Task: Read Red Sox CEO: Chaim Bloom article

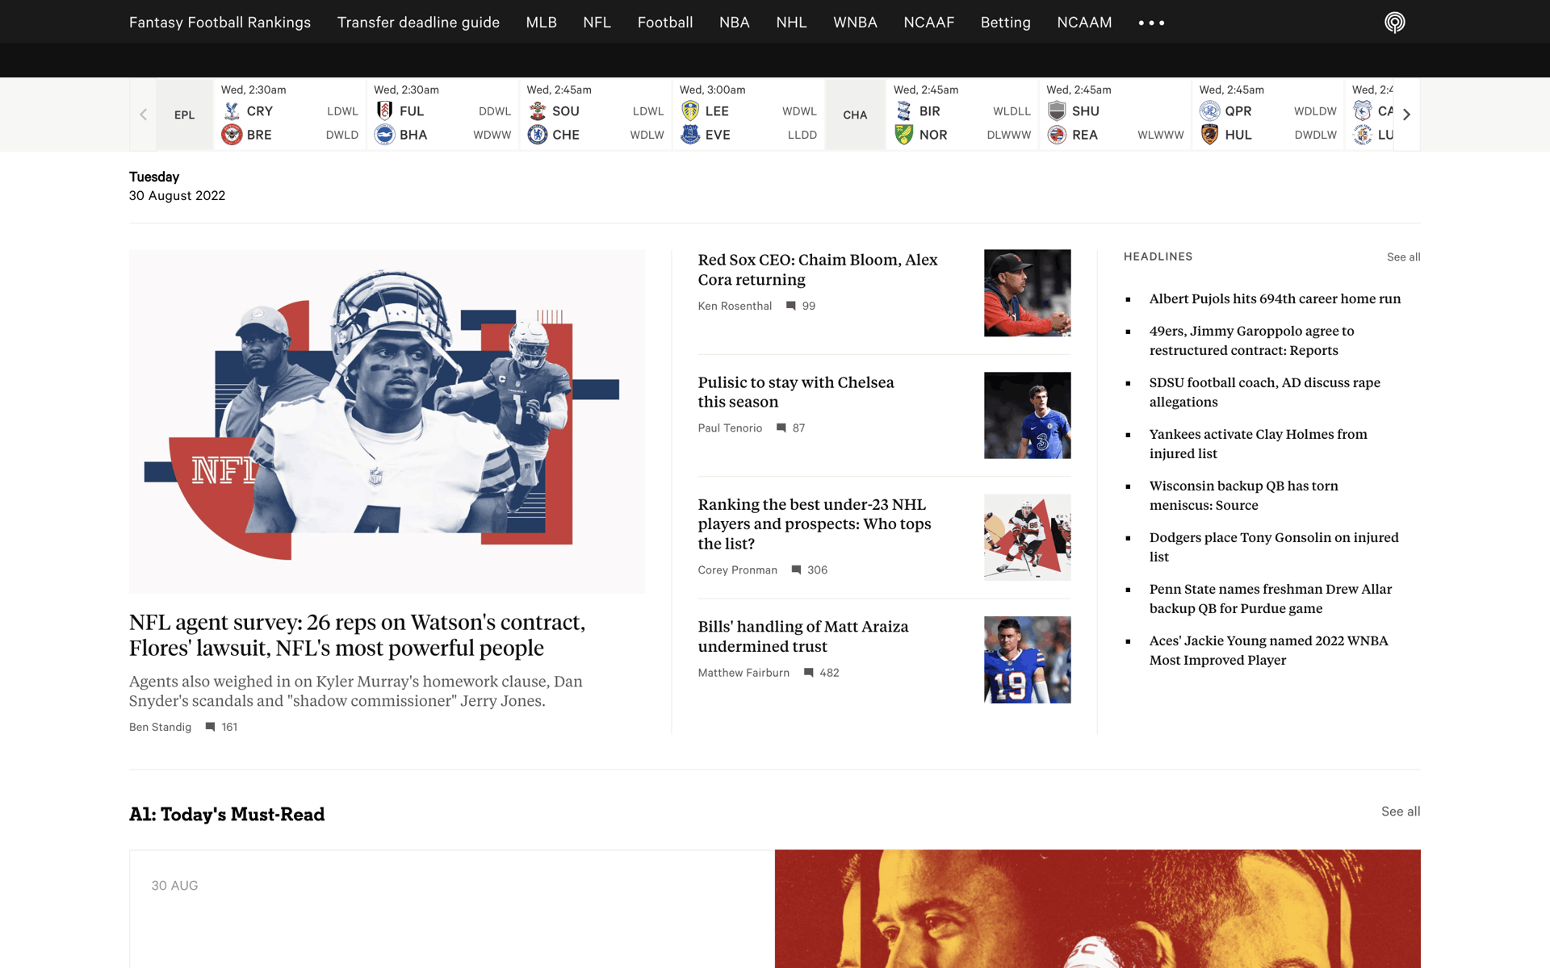Action: tap(818, 269)
